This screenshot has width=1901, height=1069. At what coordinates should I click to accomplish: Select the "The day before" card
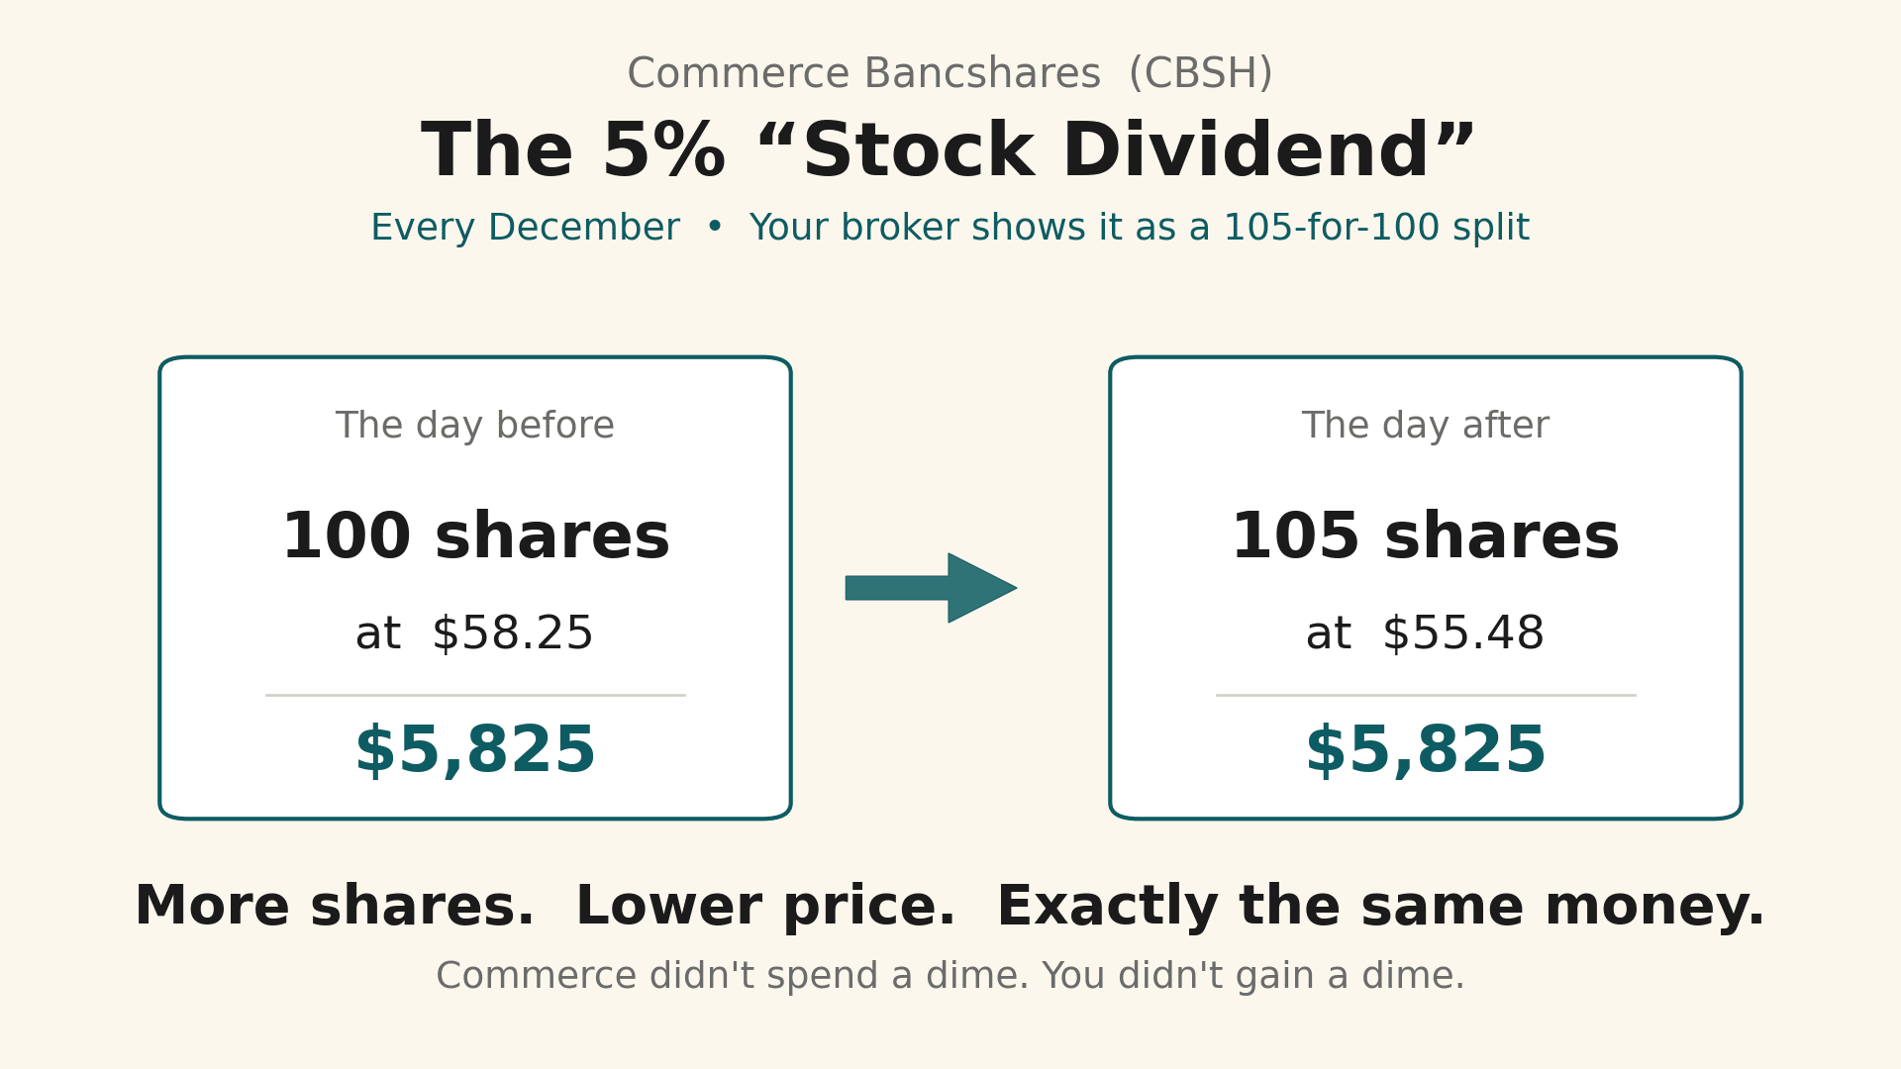click(475, 588)
